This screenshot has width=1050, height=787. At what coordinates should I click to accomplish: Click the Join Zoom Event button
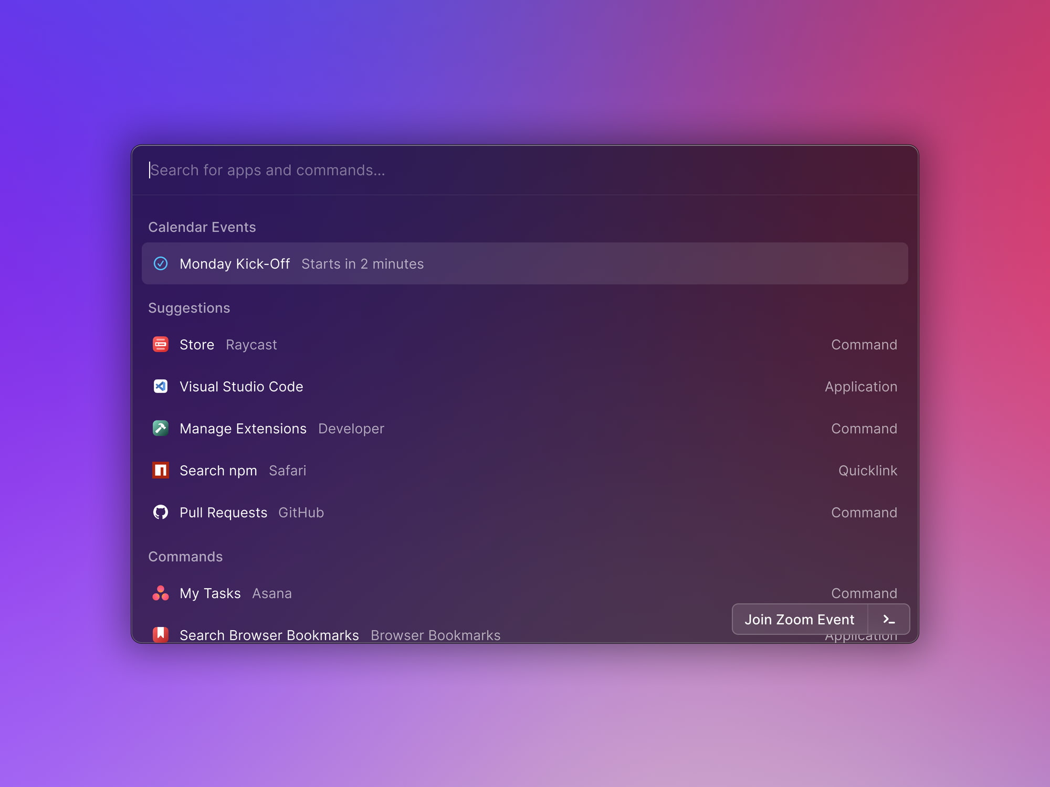coord(800,620)
